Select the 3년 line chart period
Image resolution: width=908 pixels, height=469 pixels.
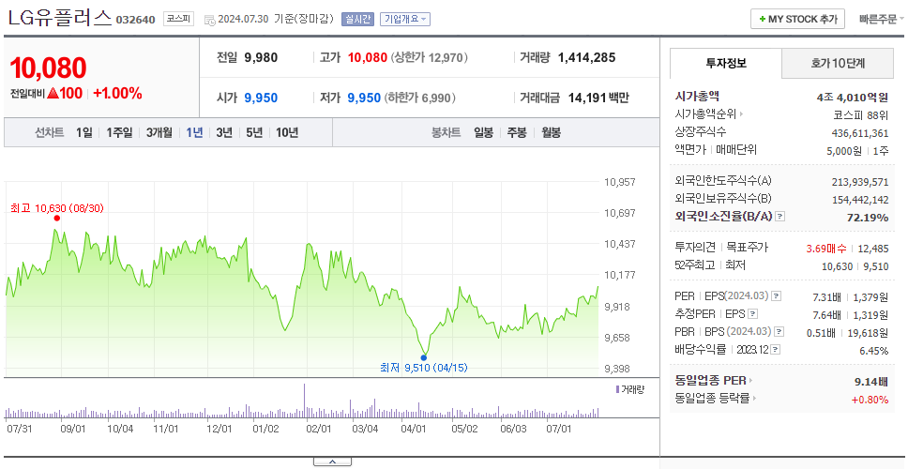(x=224, y=132)
